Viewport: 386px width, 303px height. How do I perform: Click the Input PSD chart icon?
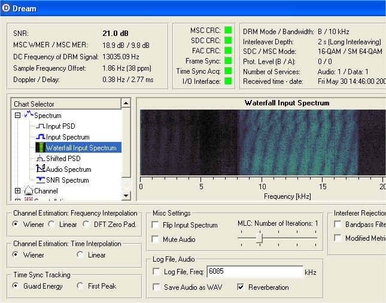pyautogui.click(x=40, y=126)
